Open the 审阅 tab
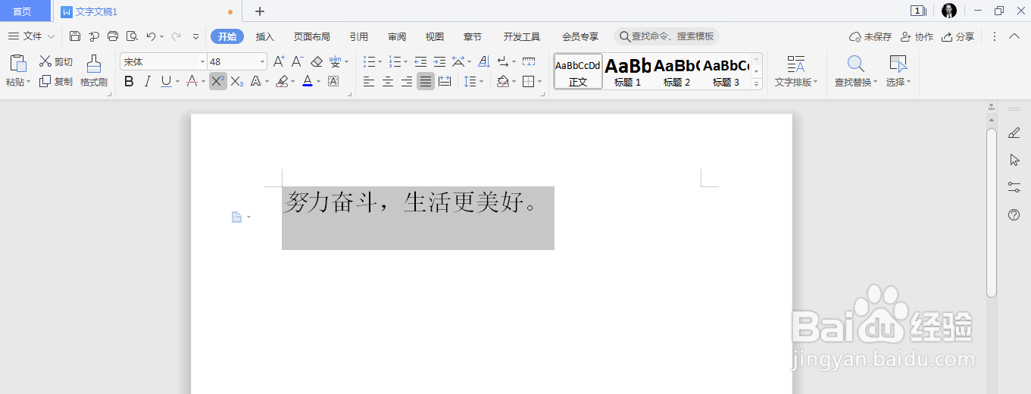 (397, 36)
